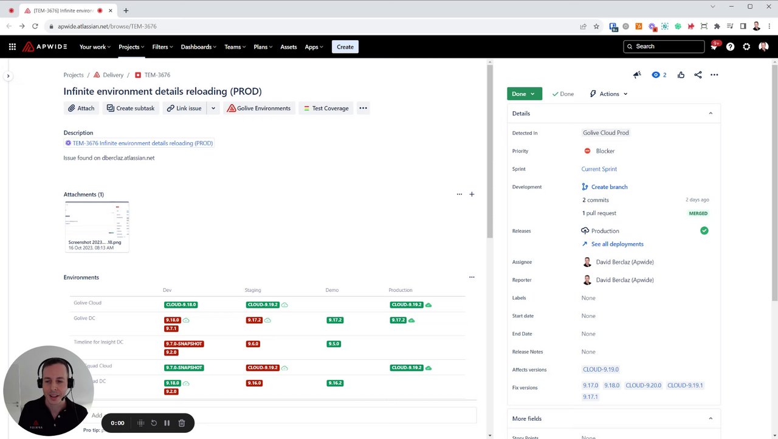This screenshot has width=778, height=439.
Task: Click the give feedback megaphone icon
Action: coord(637,75)
